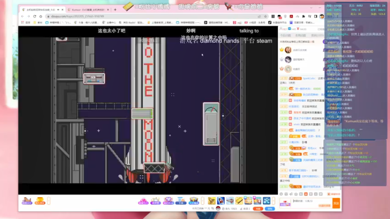Go back using the browser back arrow
Image resolution: width=390 pixels, height=219 pixels.
point(22,17)
